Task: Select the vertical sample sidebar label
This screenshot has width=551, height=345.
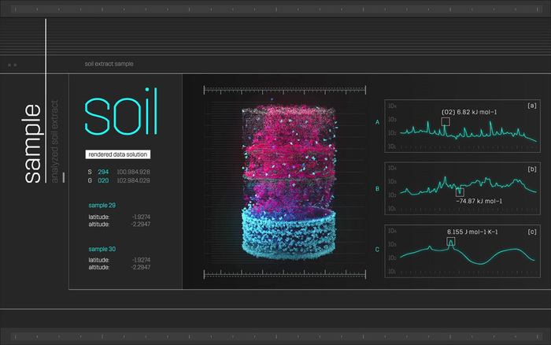Action: [x=31, y=144]
